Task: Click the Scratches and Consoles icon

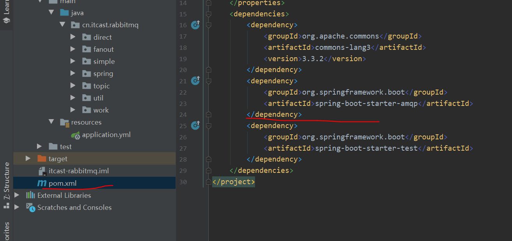Action: (x=30, y=207)
